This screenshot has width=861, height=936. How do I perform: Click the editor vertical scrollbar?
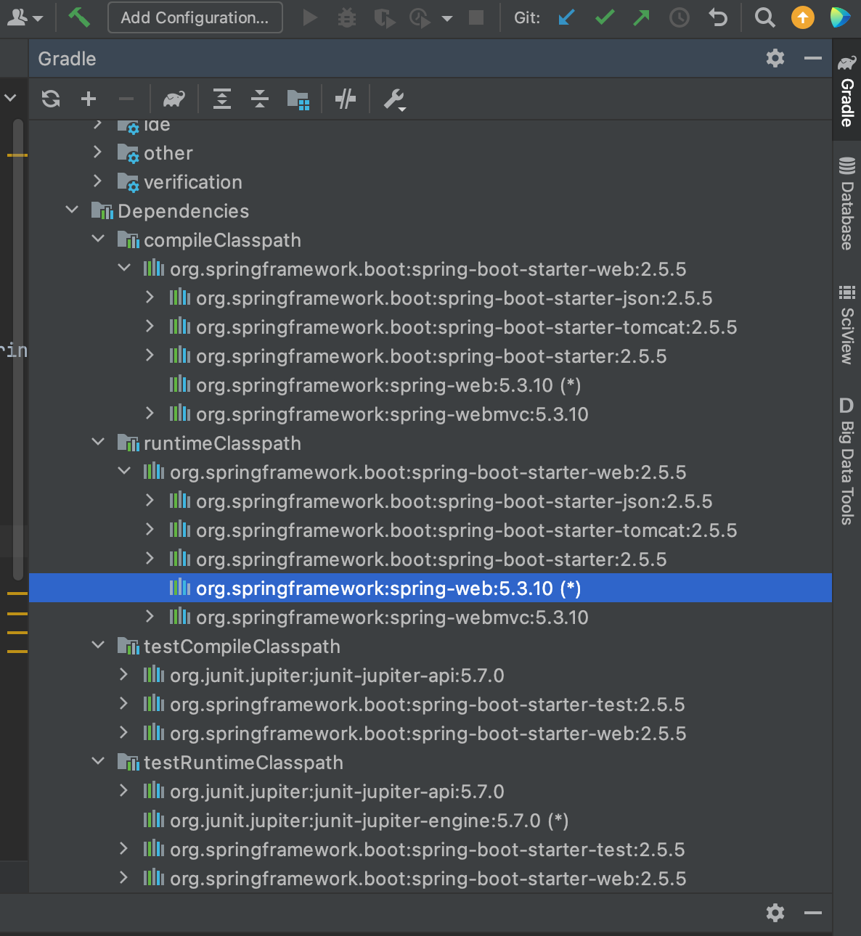point(18,348)
